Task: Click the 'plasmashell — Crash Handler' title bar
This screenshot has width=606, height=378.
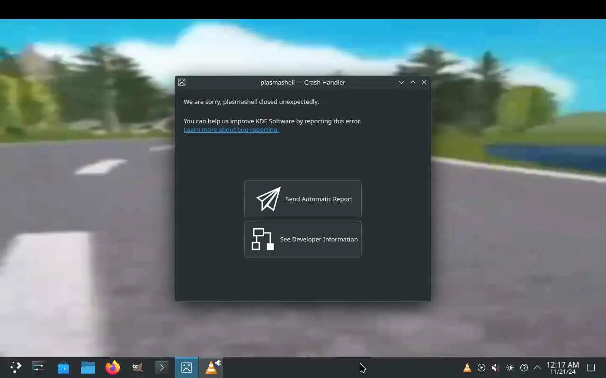Action: [303, 82]
